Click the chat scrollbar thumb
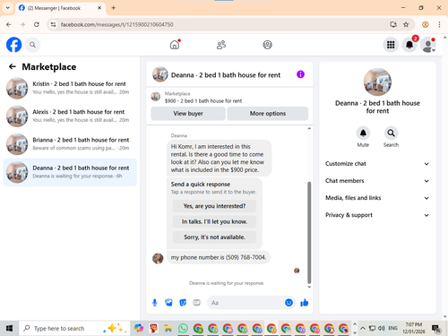The height and width of the screenshot is (336, 448). (309, 233)
